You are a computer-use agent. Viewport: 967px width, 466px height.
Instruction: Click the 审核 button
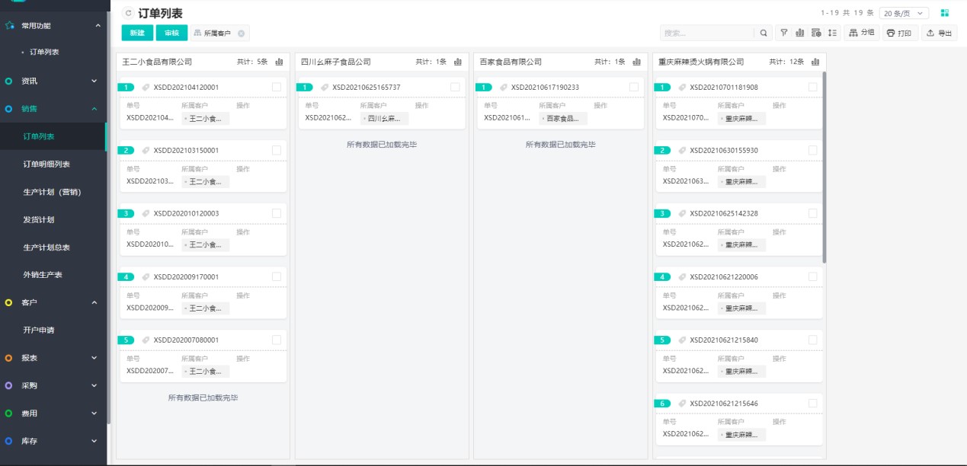[x=171, y=34]
